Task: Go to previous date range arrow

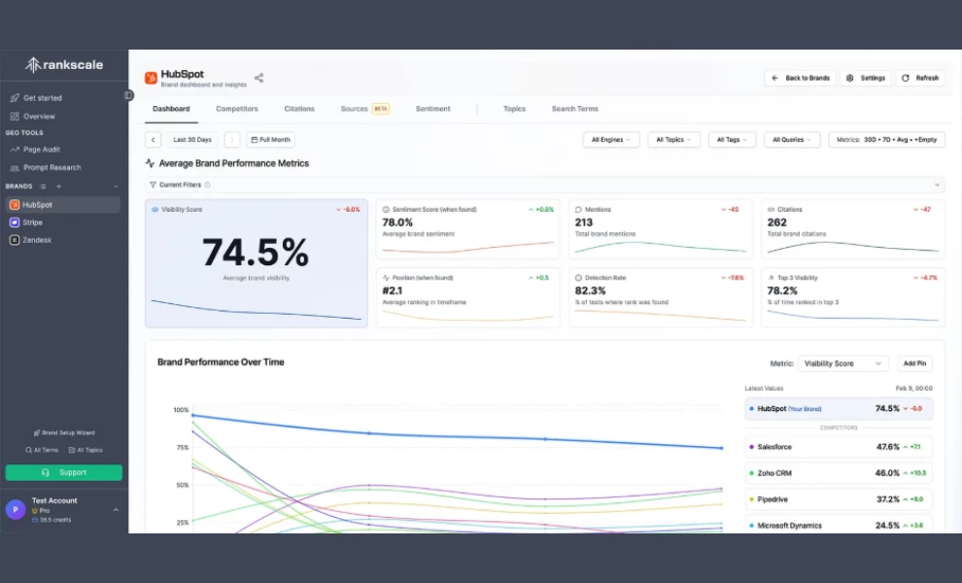Action: (153, 140)
